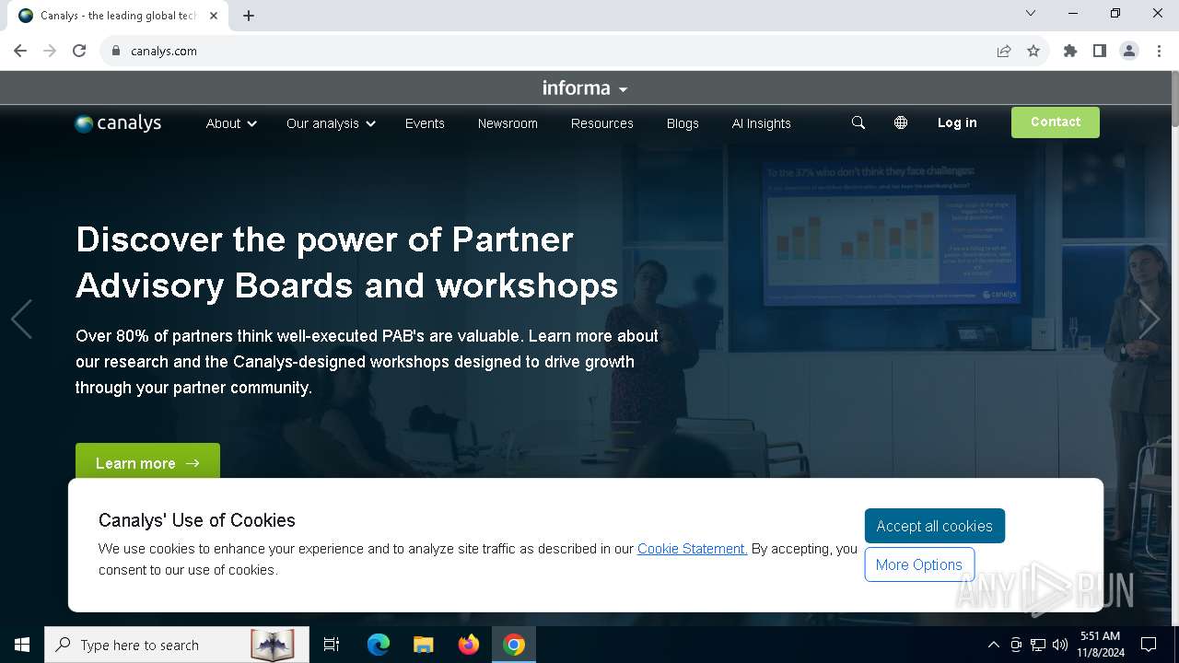This screenshot has width=1179, height=663.
Task: Open Task View on taskbar
Action: pyautogui.click(x=332, y=645)
